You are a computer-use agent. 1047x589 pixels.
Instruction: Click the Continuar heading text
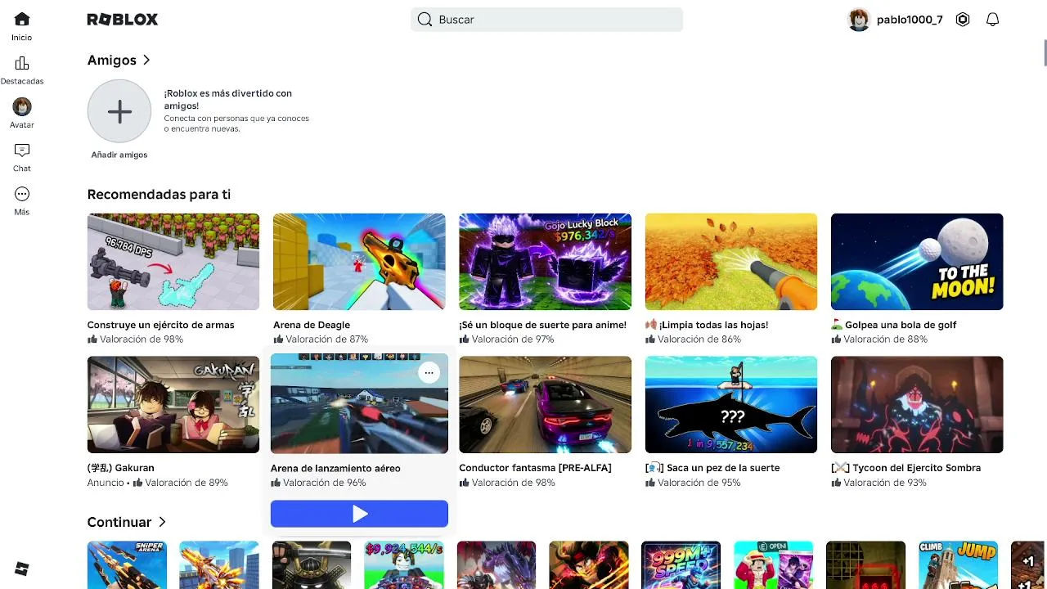119,522
